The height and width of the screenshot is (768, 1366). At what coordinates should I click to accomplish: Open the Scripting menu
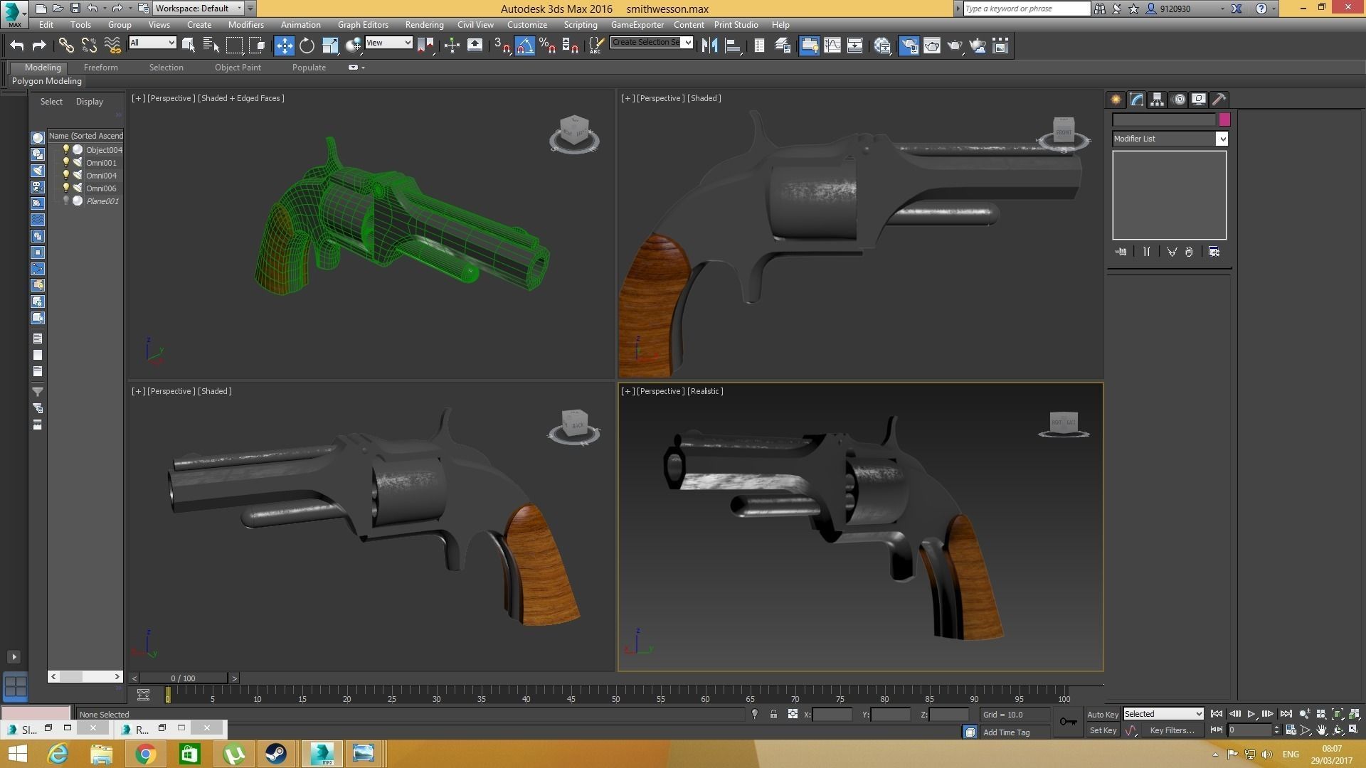581,24
